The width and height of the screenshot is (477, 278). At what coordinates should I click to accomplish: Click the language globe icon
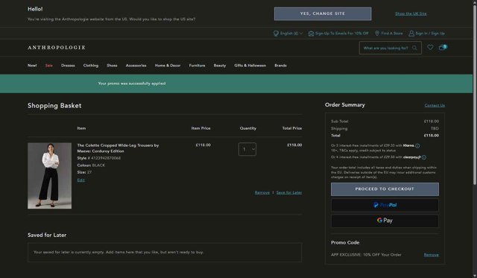point(276,34)
